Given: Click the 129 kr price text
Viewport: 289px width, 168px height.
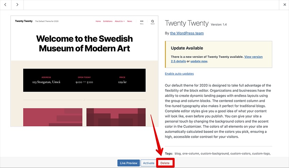Looking at the screenshot, I should pyautogui.click(x=122, y=82).
